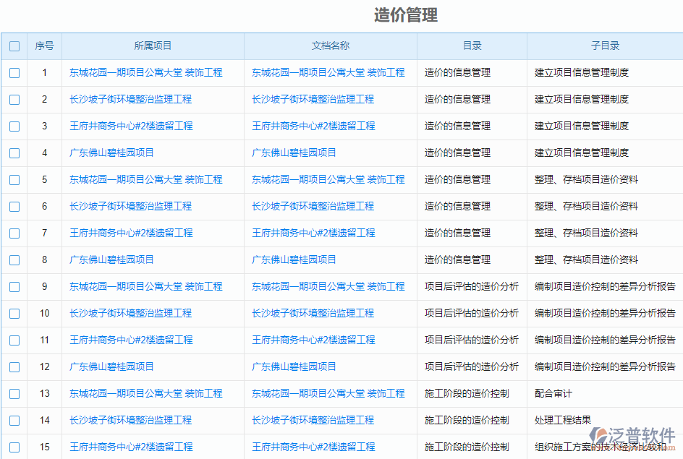The image size is (683, 459).
Task: Toggle the select-all checkbox in table header
Action: (x=14, y=46)
